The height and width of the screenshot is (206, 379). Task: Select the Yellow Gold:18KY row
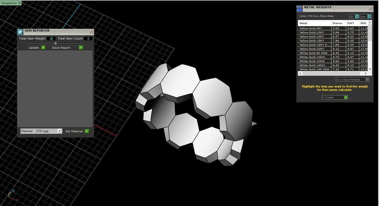click(x=333, y=41)
